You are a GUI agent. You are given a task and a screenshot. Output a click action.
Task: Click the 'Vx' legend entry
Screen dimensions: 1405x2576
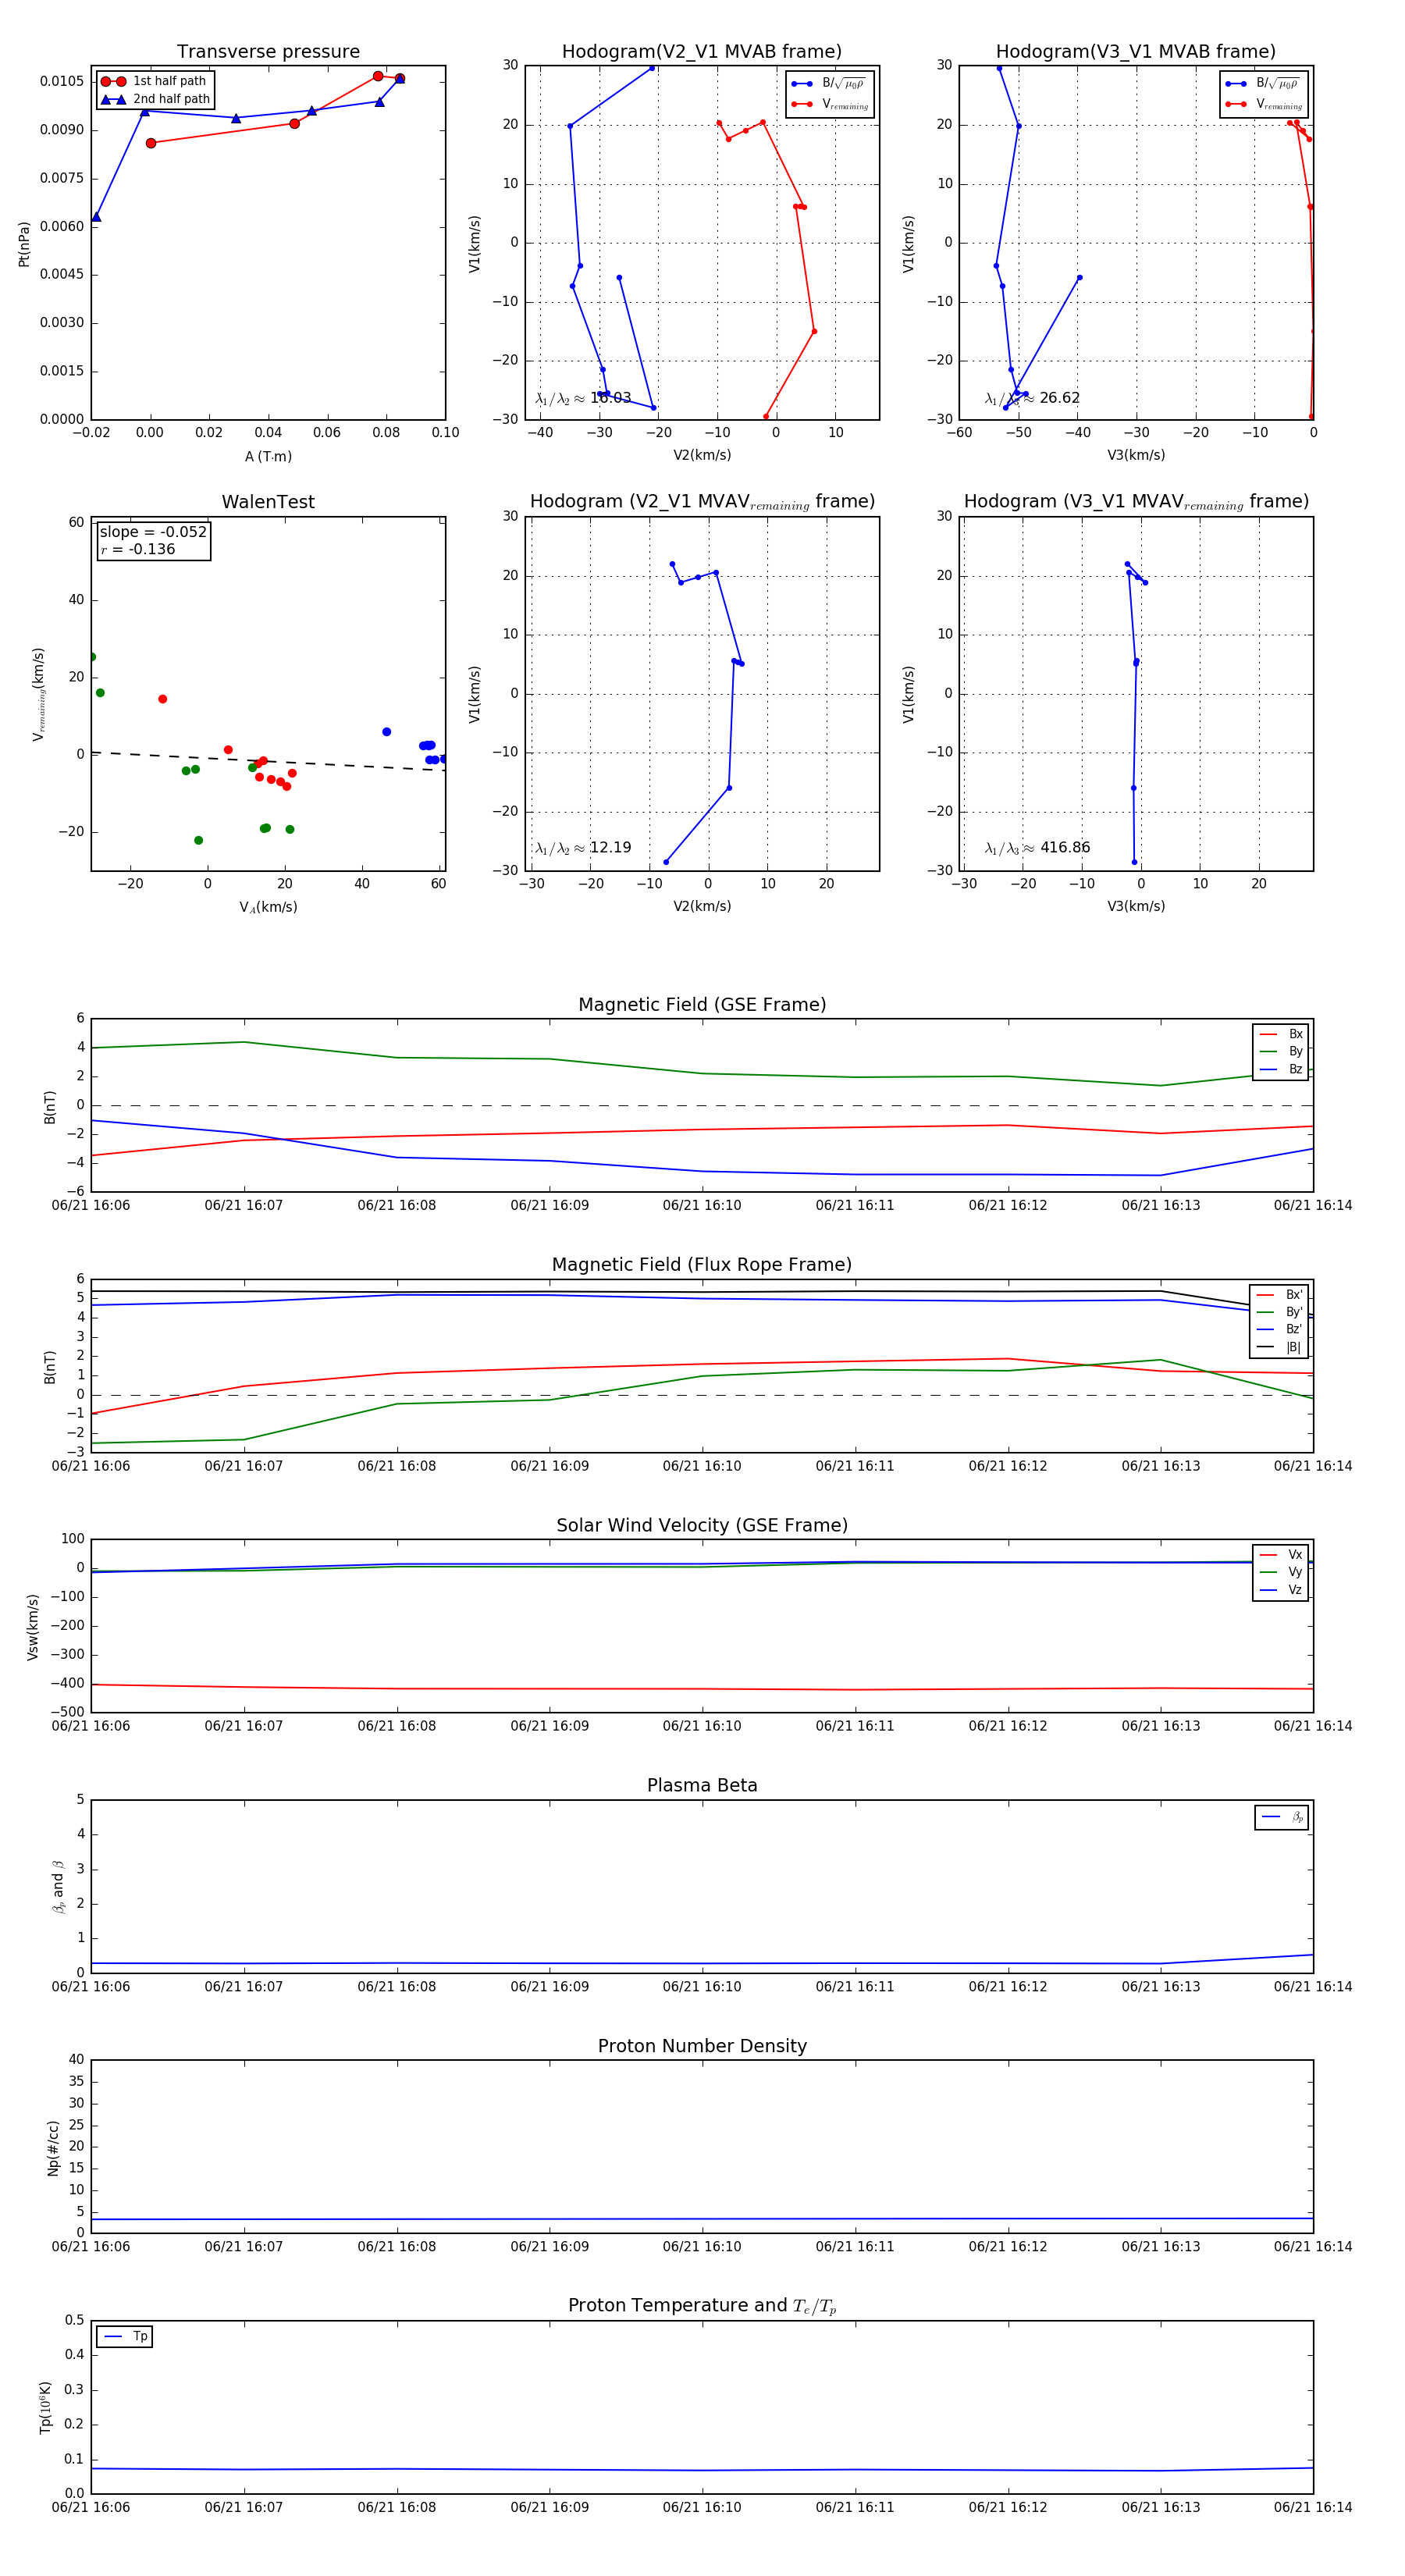click(x=1281, y=1554)
